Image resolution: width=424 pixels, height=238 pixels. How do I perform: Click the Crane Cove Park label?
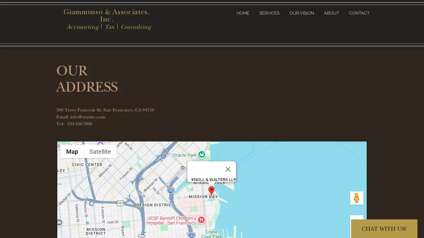[211, 234]
